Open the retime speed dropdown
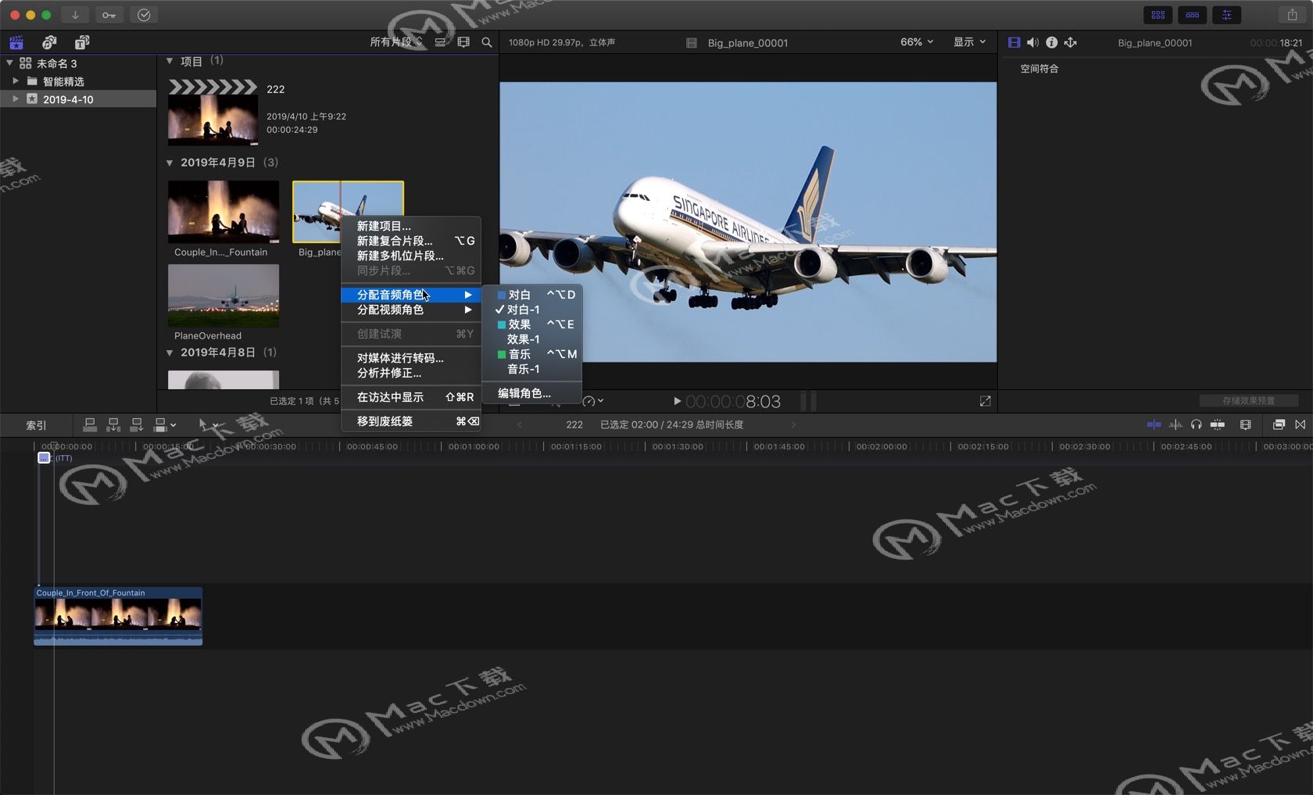This screenshot has height=795, width=1313. [x=593, y=401]
